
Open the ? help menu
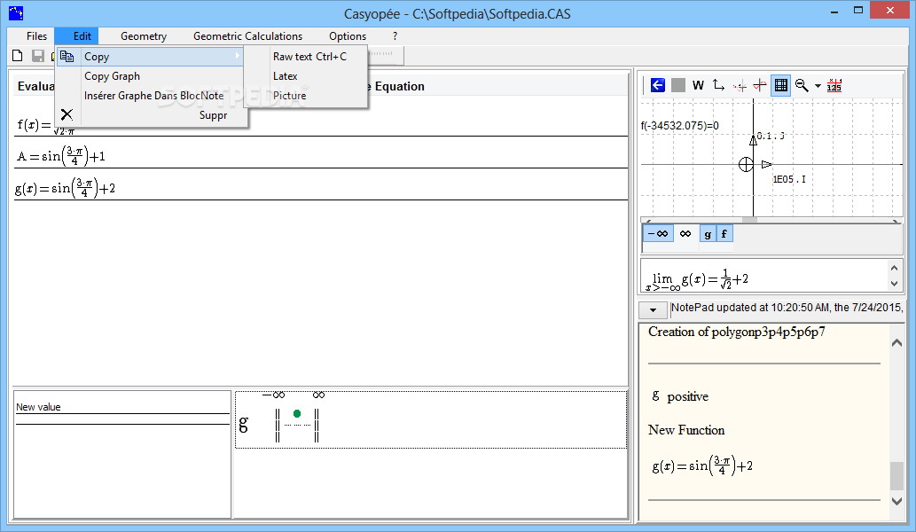coord(395,36)
